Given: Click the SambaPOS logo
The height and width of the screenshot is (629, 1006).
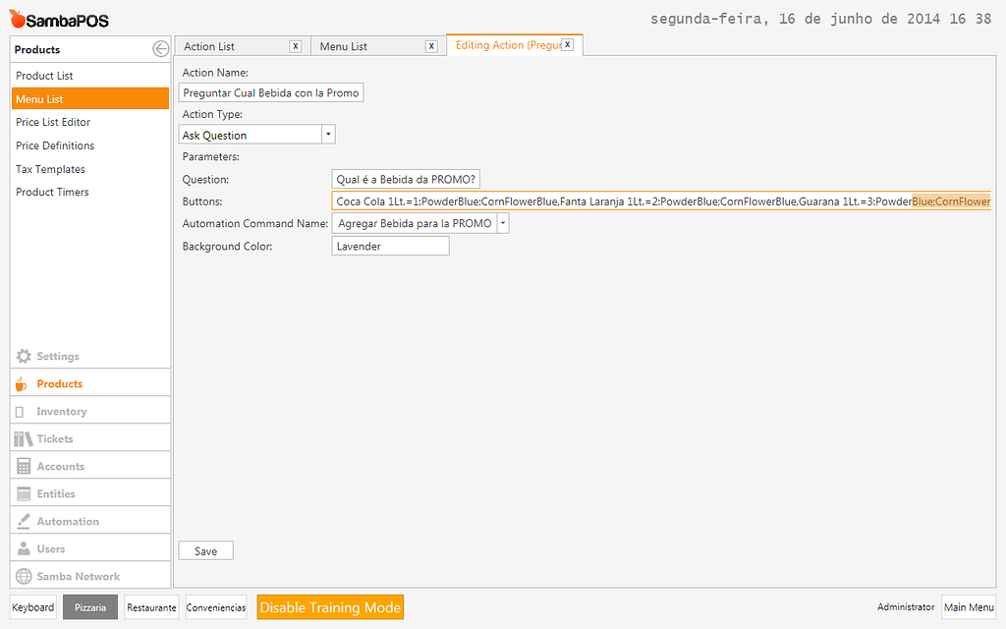Looking at the screenshot, I should (x=57, y=18).
